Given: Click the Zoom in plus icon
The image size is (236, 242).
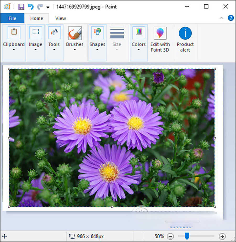Looking at the screenshot, I should [222, 236].
